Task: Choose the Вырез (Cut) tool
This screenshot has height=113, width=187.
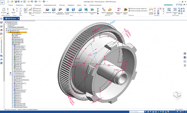Action: 54,10
